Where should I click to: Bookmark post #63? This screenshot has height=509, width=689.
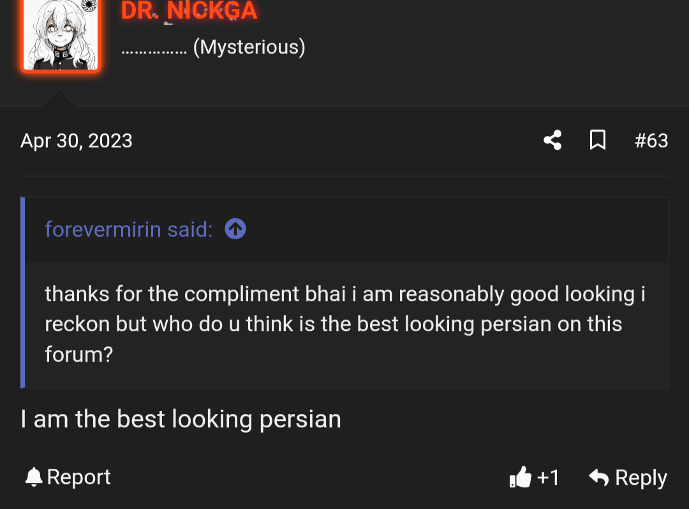(597, 140)
